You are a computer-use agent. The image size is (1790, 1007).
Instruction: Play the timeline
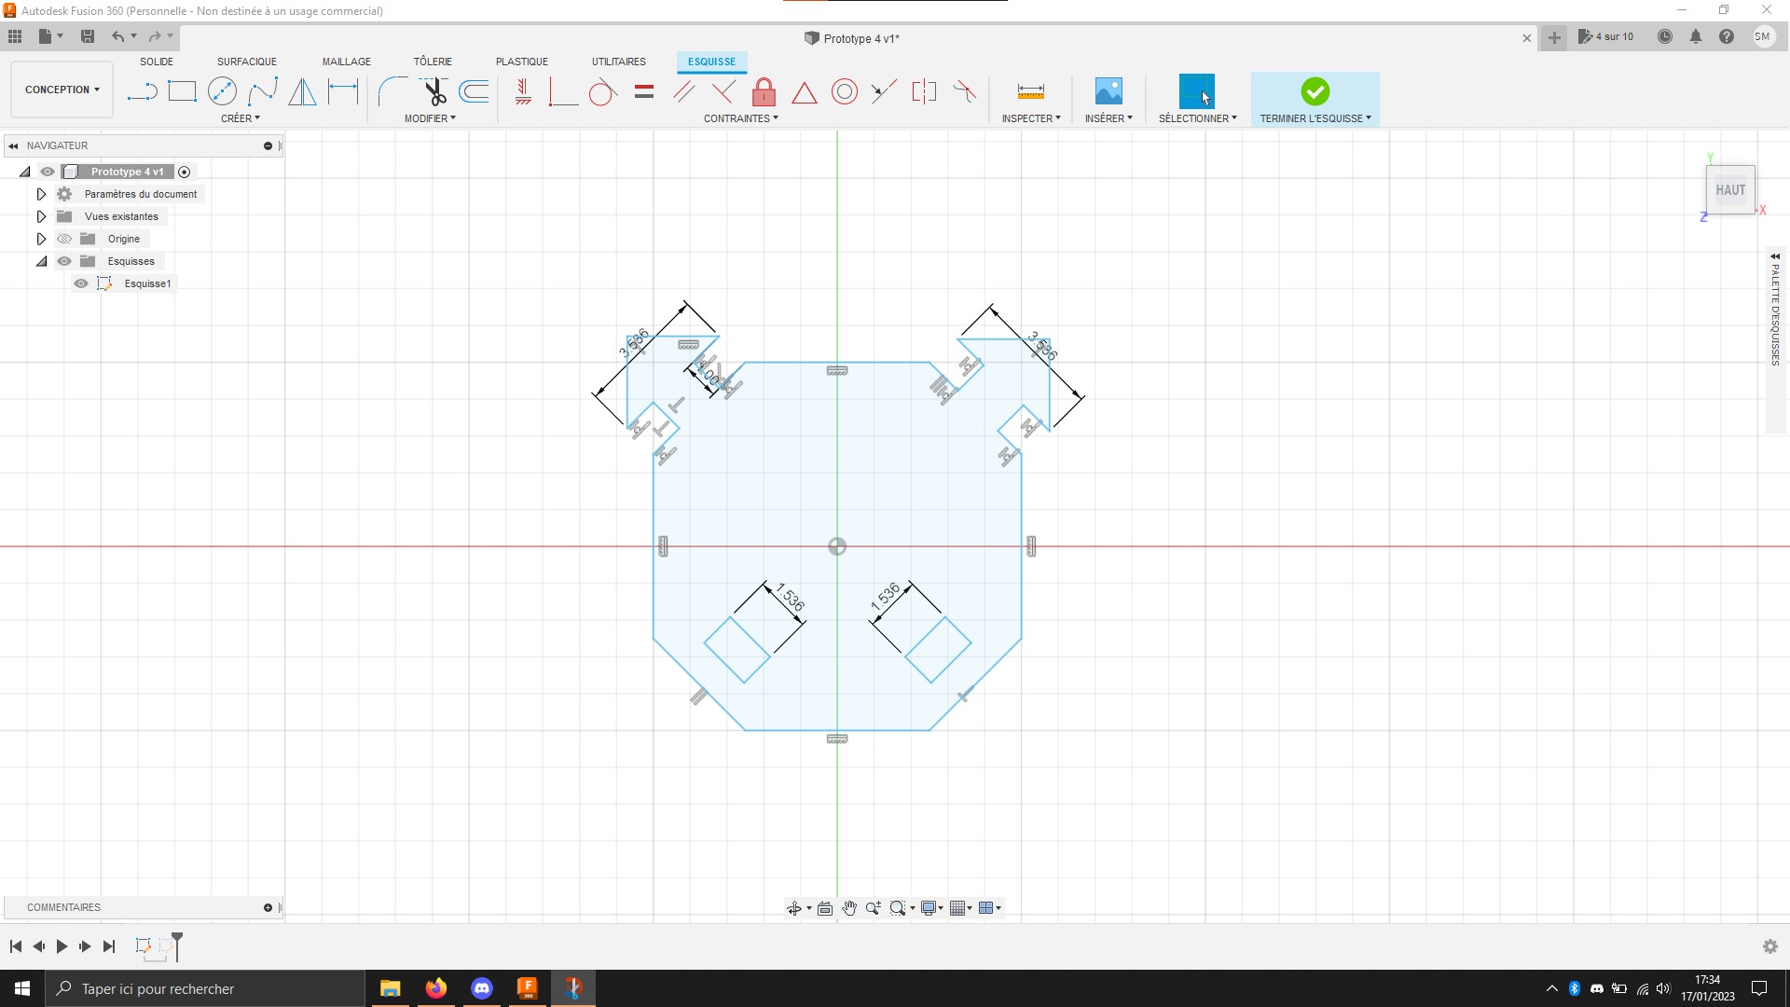tap(62, 946)
